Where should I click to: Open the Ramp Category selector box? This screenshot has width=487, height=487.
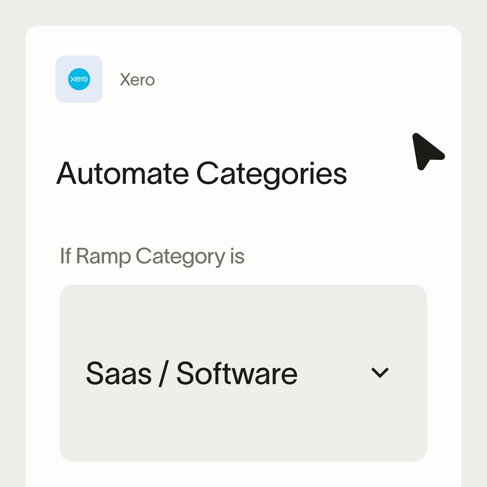click(x=243, y=373)
